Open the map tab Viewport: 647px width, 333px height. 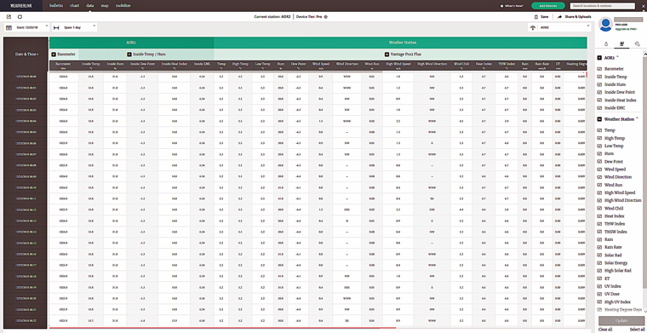(105, 6)
